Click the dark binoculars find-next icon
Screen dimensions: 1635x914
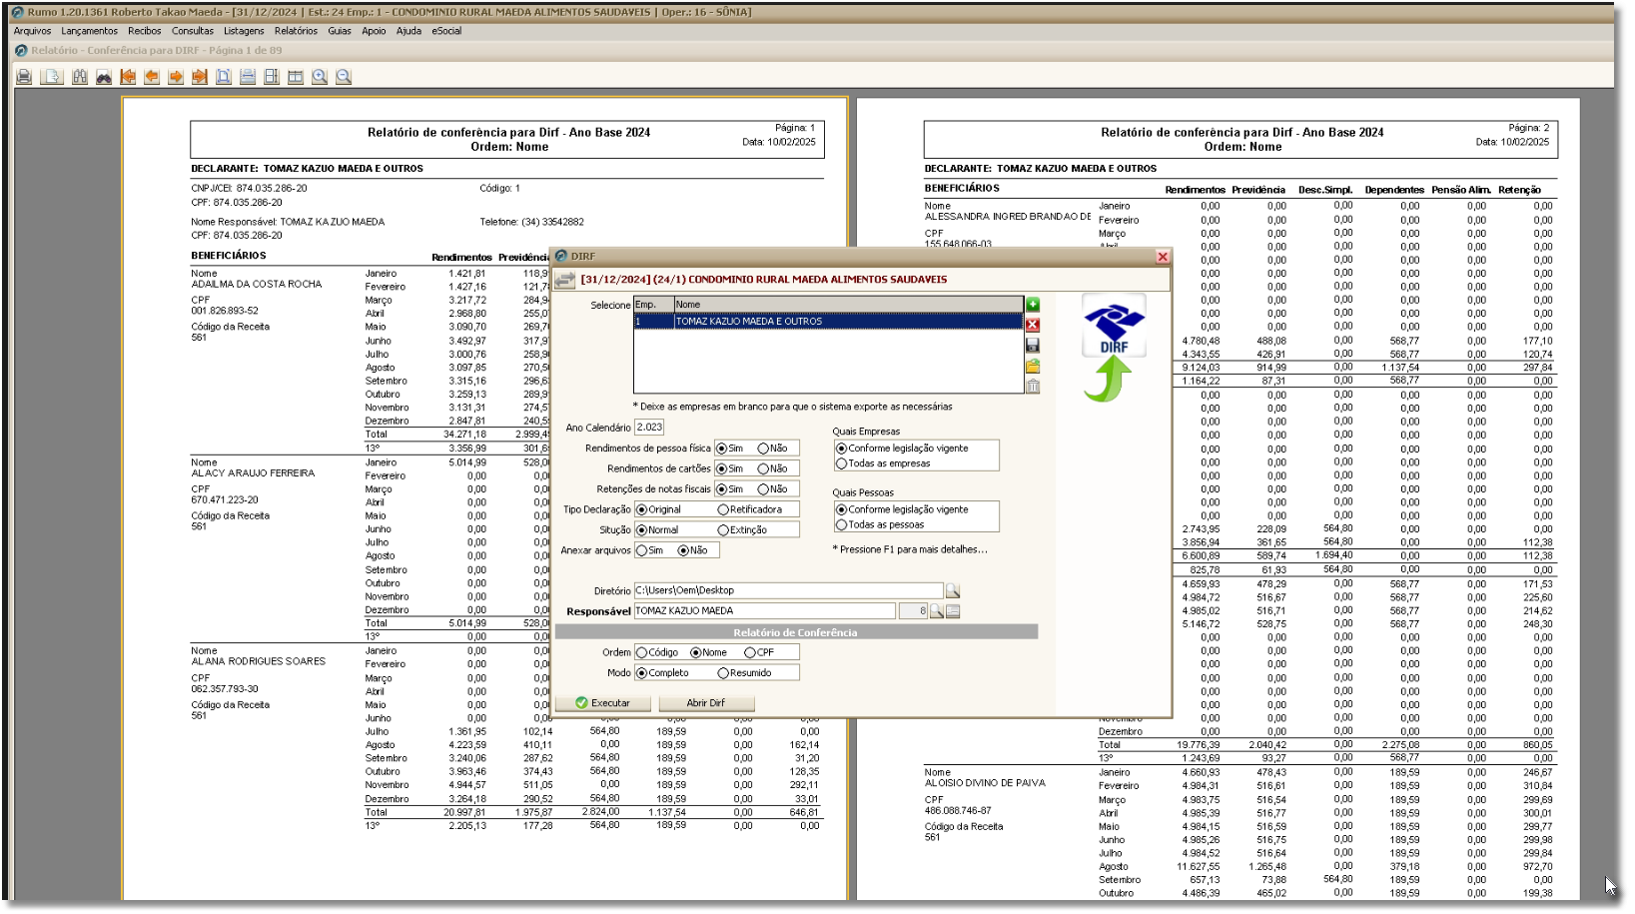pyautogui.click(x=104, y=77)
